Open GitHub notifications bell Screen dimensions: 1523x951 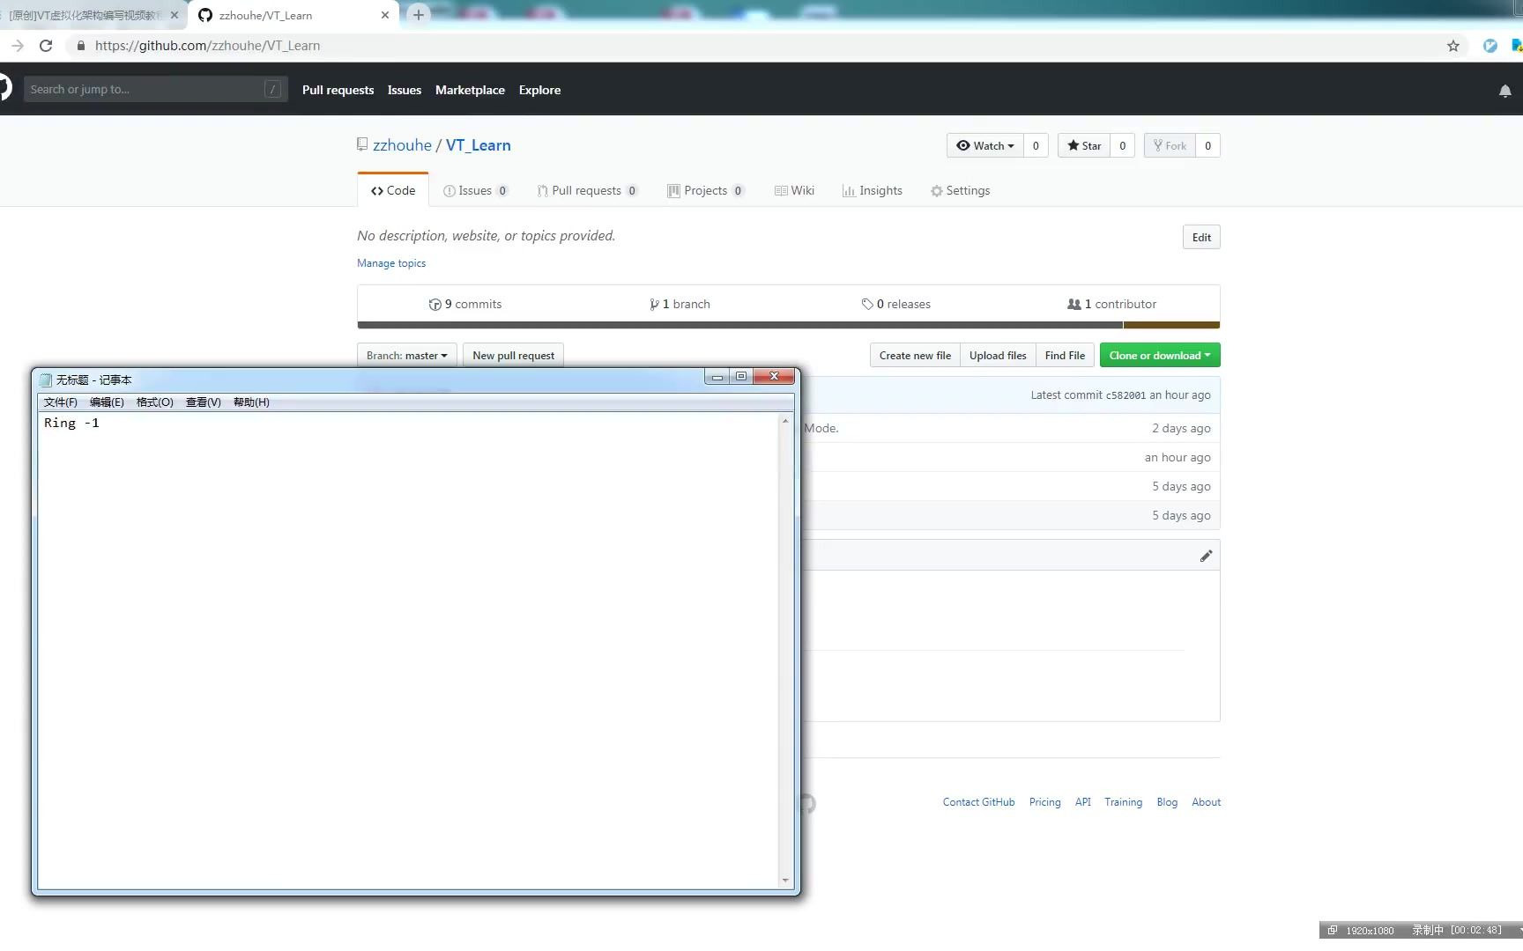click(1504, 91)
